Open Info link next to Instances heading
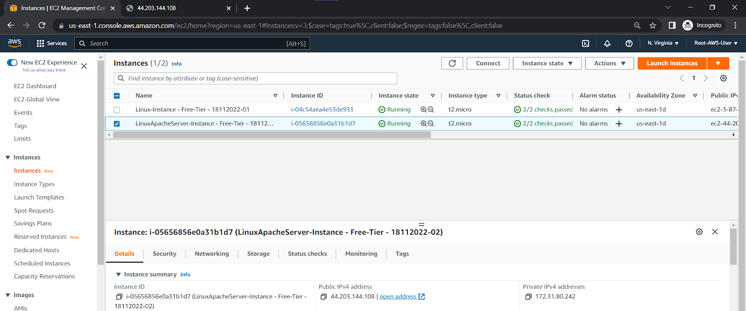 tap(177, 64)
